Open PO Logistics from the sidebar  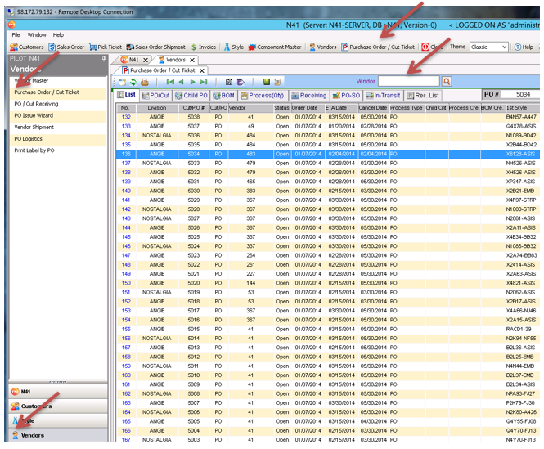(29, 139)
